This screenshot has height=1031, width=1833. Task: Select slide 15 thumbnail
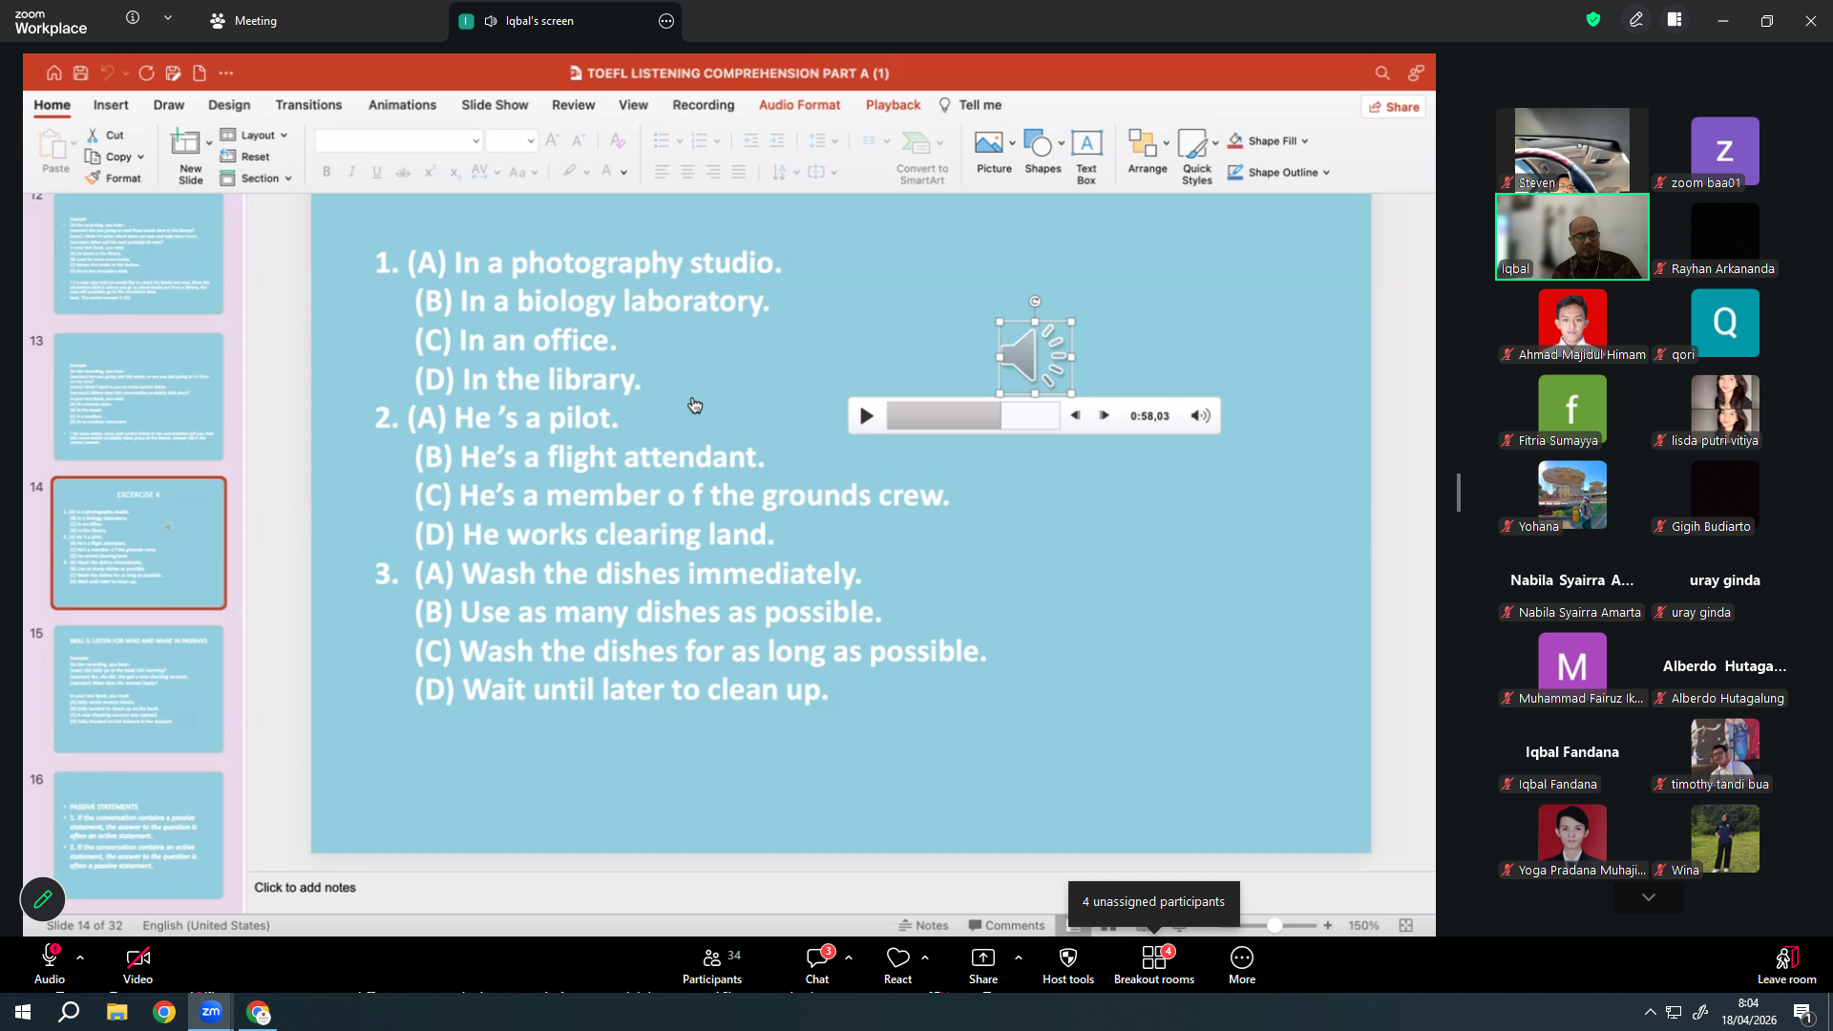138,689
